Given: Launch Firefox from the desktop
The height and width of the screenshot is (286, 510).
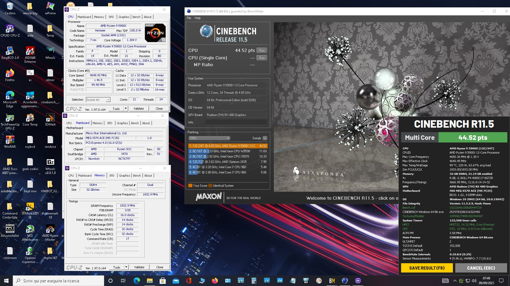Looking at the screenshot, I should pyautogui.click(x=10, y=75).
